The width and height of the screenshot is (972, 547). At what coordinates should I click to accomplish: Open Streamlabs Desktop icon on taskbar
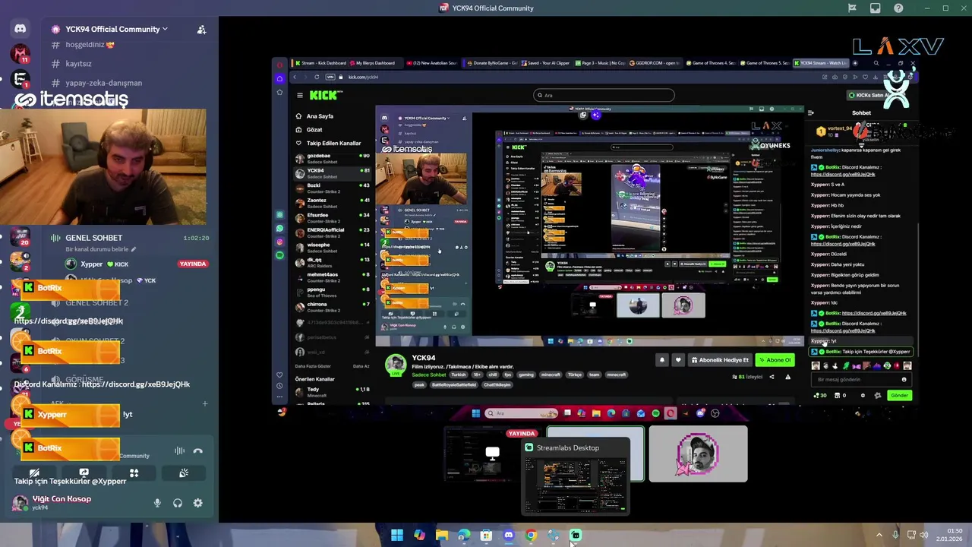[x=576, y=536]
